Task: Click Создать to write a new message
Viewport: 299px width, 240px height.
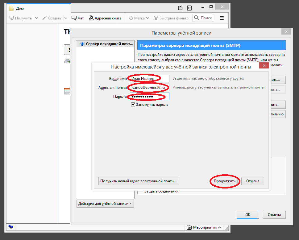Action: [x=52, y=18]
